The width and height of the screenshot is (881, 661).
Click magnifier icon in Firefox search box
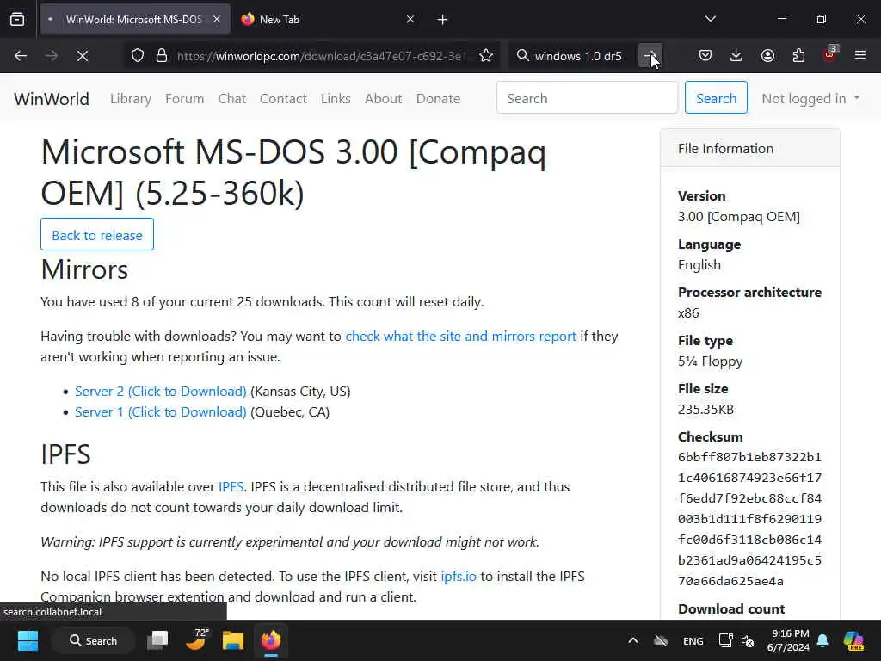click(522, 56)
